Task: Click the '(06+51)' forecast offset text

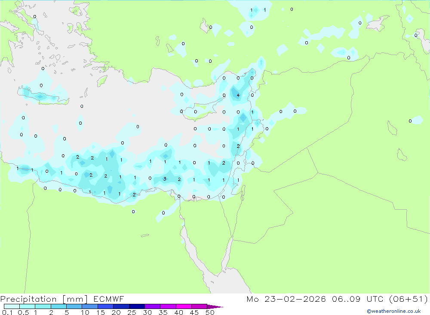Action: (x=408, y=299)
